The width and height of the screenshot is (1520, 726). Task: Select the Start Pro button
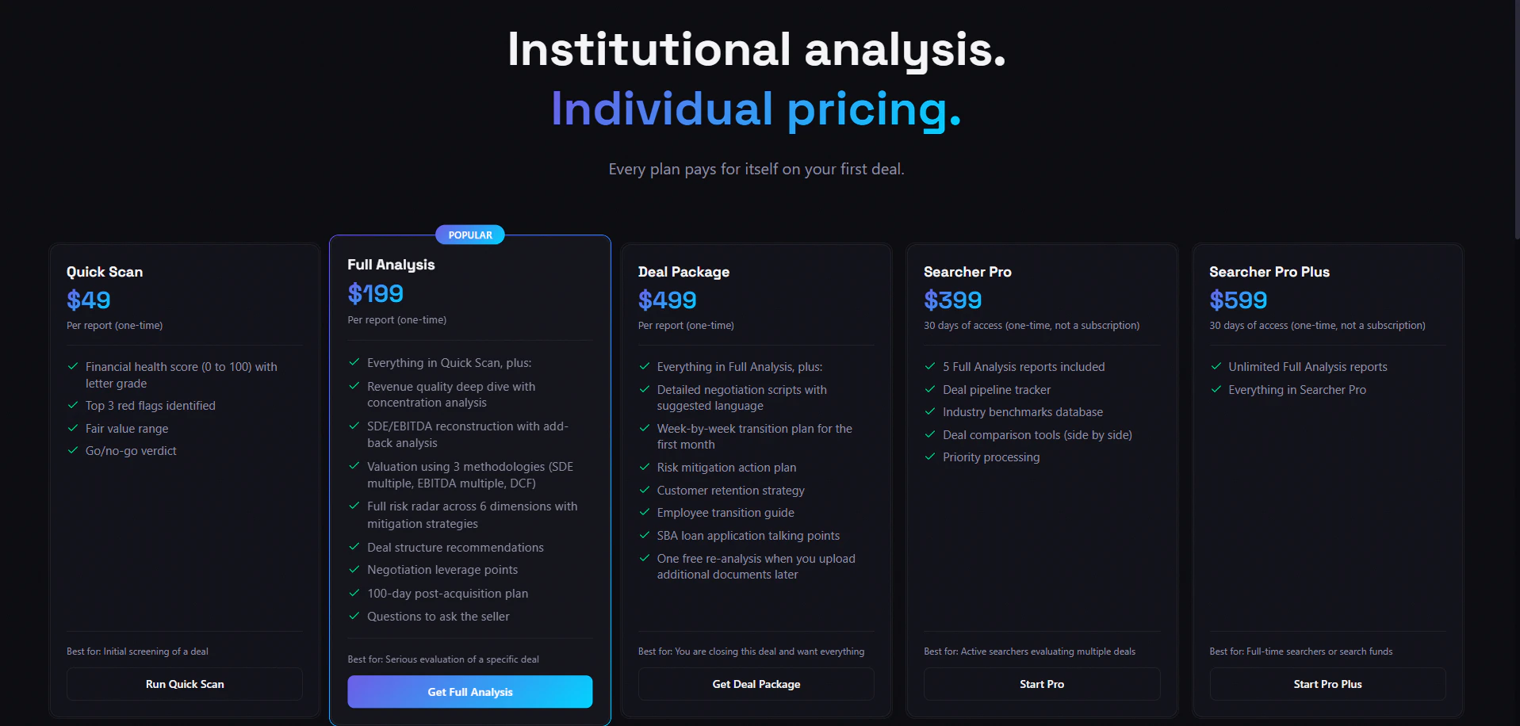[x=1042, y=684]
